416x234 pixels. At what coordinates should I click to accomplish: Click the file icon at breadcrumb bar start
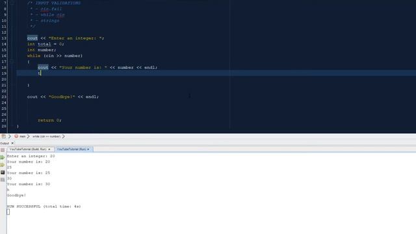point(3,136)
